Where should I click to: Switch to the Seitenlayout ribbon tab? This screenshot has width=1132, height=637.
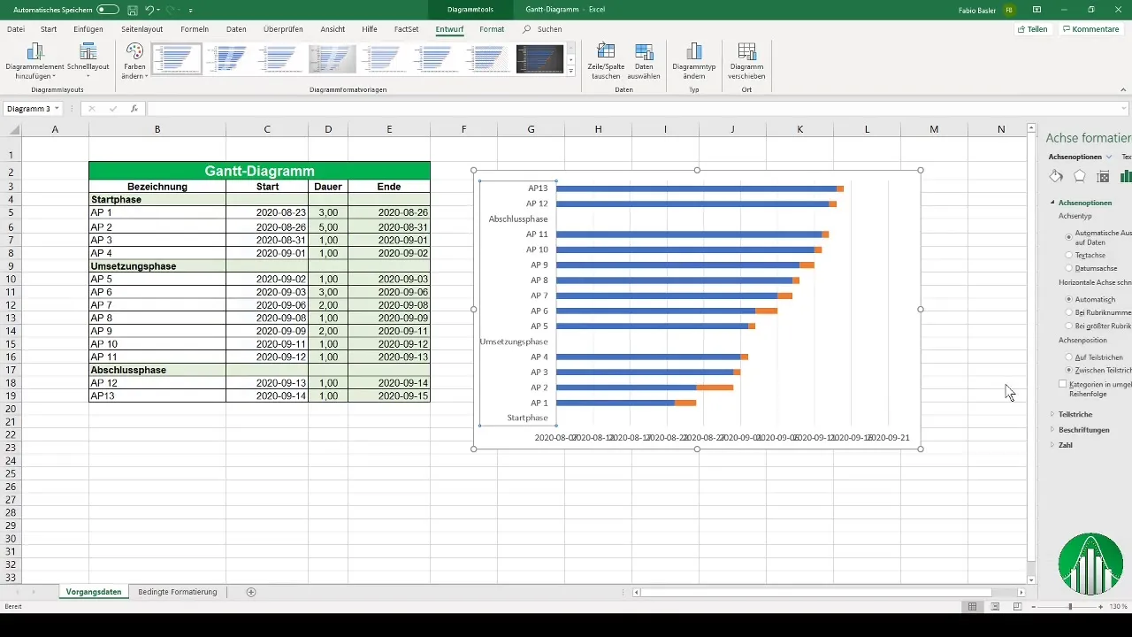[x=141, y=29]
